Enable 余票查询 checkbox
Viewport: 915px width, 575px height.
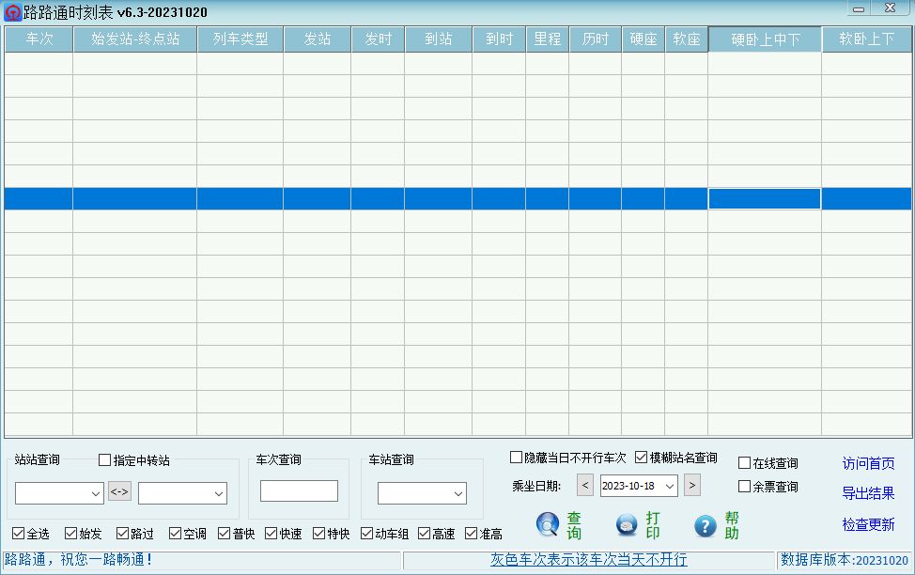click(745, 487)
